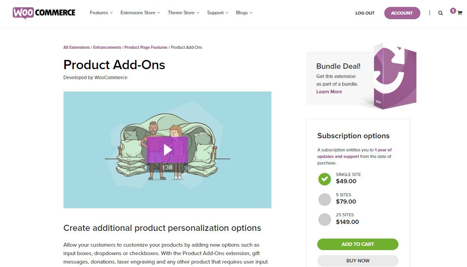Open the shopping cart icon
The width and height of the screenshot is (467, 267).
tap(460, 13)
